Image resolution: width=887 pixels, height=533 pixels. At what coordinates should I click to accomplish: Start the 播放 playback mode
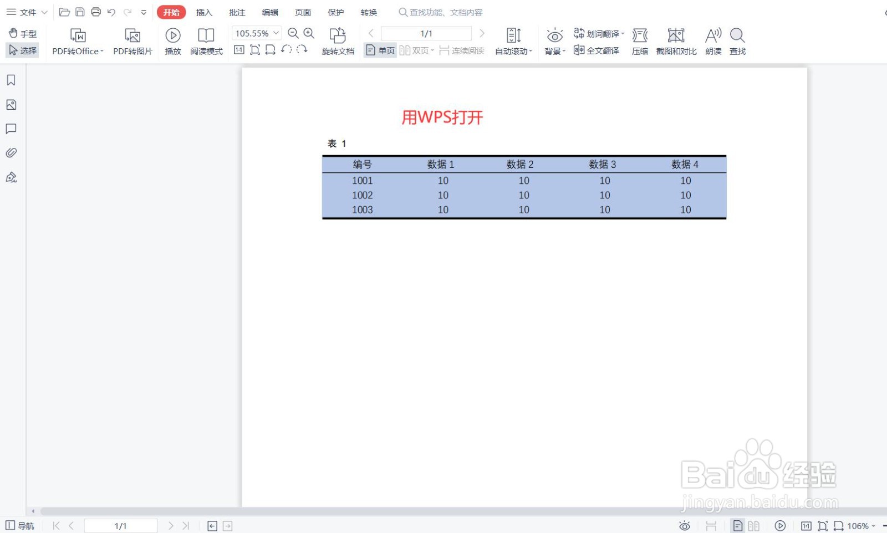172,40
